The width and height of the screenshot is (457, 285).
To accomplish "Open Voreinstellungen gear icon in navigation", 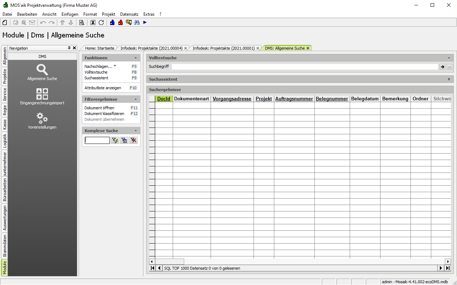I will click(42, 120).
